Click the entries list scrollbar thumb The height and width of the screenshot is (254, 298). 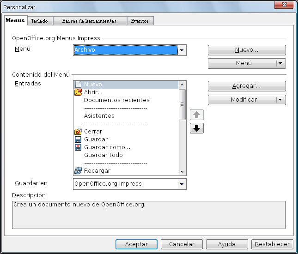coord(182,105)
